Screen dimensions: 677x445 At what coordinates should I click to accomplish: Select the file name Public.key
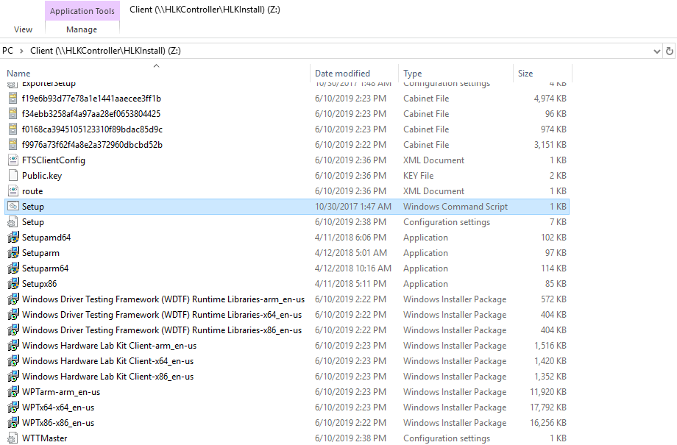click(42, 176)
